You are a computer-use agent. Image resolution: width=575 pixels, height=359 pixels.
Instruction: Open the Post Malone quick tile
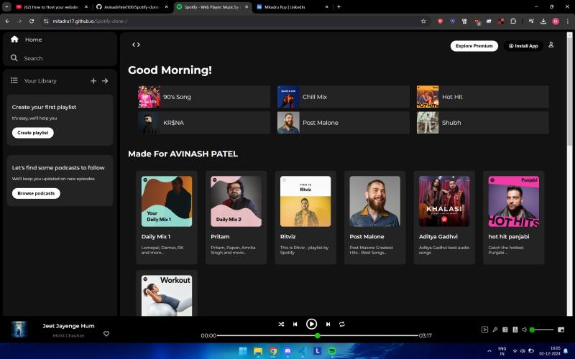point(344,122)
